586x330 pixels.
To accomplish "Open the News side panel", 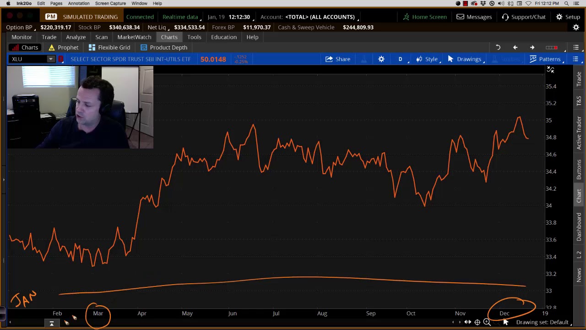I will tap(579, 275).
